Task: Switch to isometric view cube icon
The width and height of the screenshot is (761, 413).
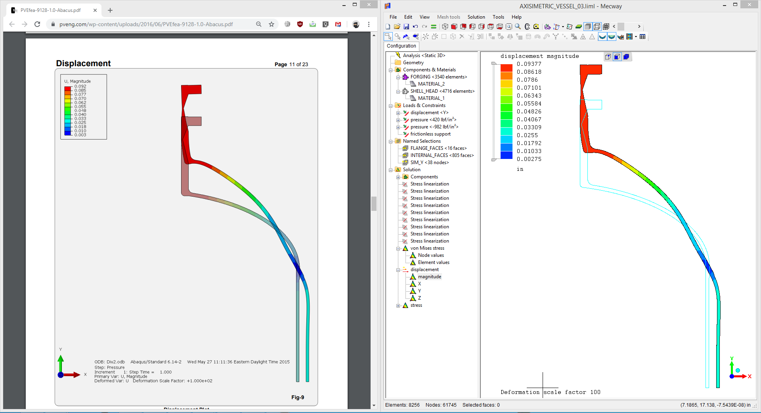Action: (445, 27)
